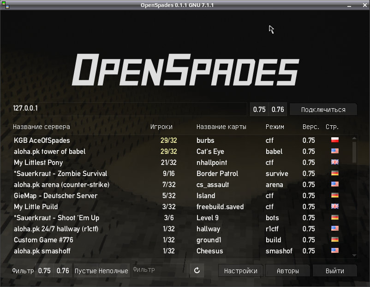
Task: Click the server list scrollbar thumb
Action: [354, 152]
